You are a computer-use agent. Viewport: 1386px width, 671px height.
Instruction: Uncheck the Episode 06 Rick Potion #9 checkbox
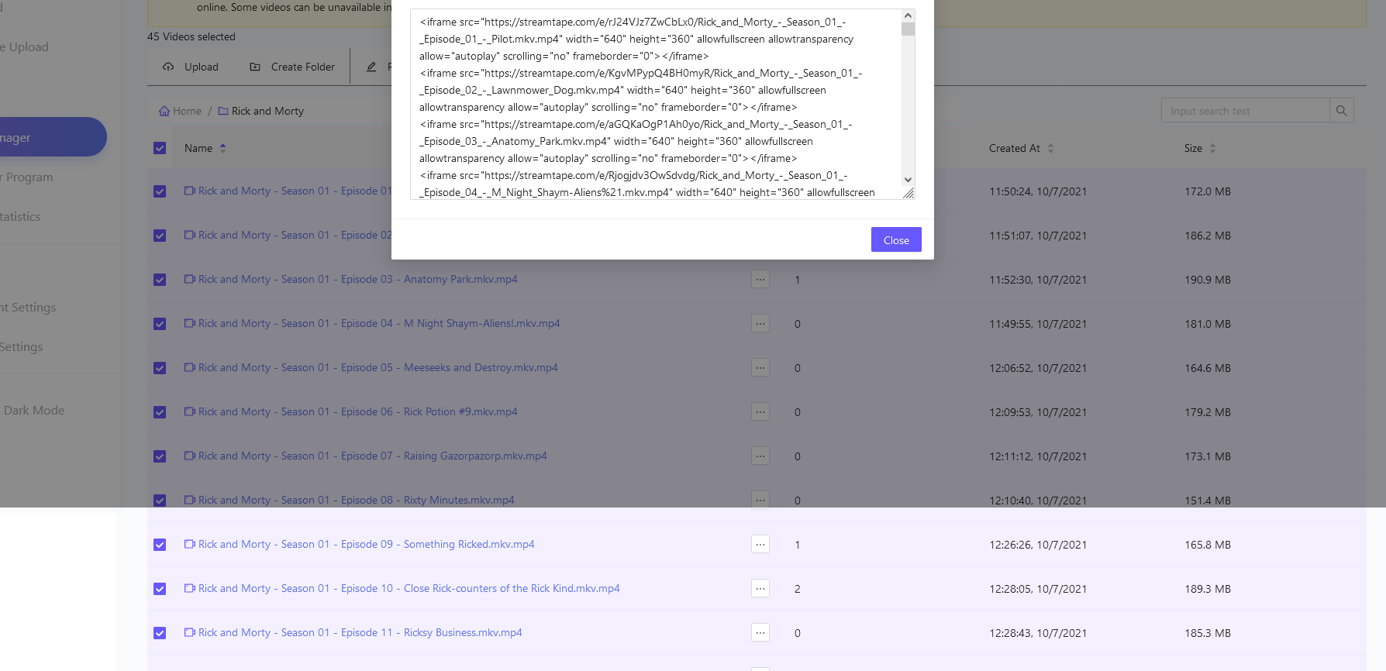tap(160, 412)
